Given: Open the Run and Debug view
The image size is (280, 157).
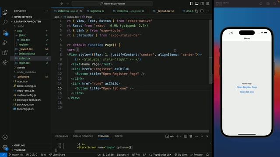Looking at the screenshot, I should pyautogui.click(x=5, y=43).
